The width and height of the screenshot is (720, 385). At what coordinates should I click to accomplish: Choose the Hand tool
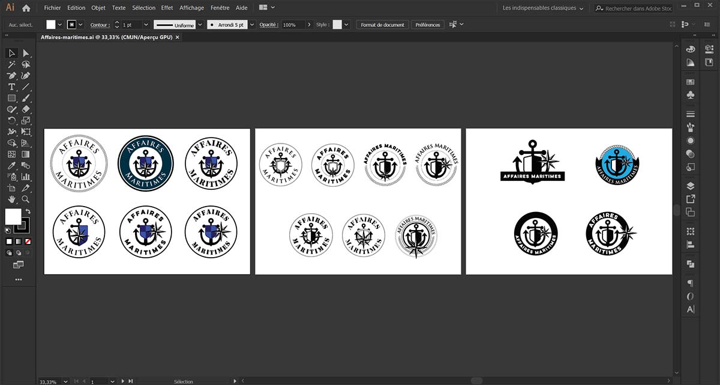[x=11, y=199]
